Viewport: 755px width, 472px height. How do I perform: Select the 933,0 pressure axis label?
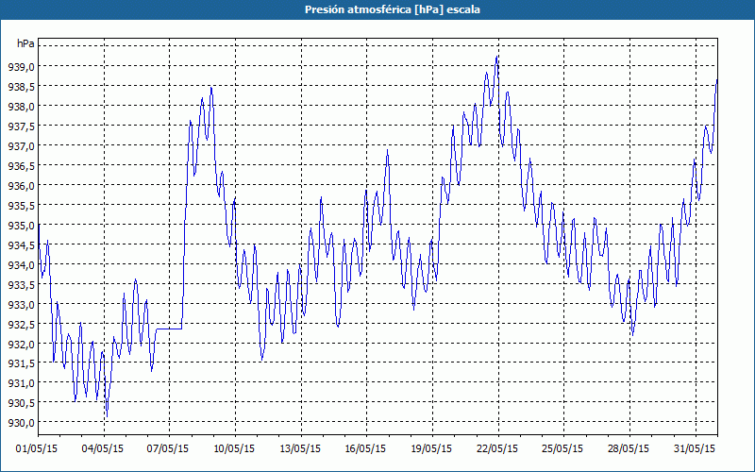(x=21, y=304)
